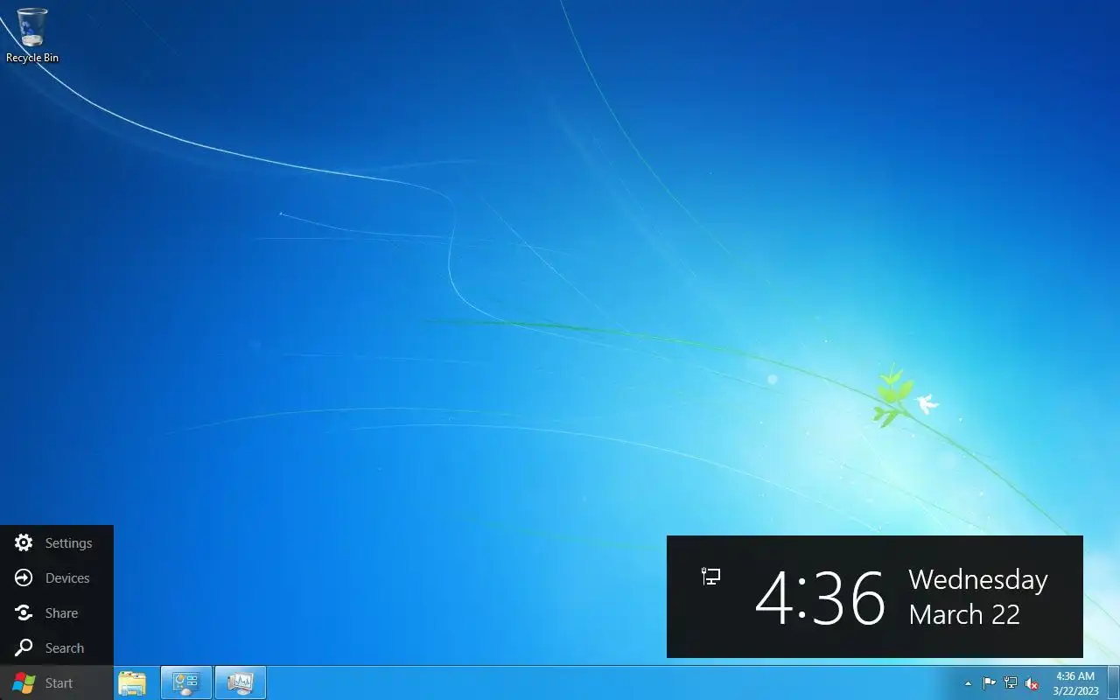
Task: Launch File Explorer from the taskbar
Action: point(132,683)
